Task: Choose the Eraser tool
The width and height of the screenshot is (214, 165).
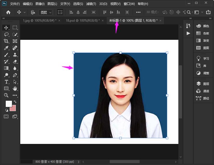Action: [15, 61]
